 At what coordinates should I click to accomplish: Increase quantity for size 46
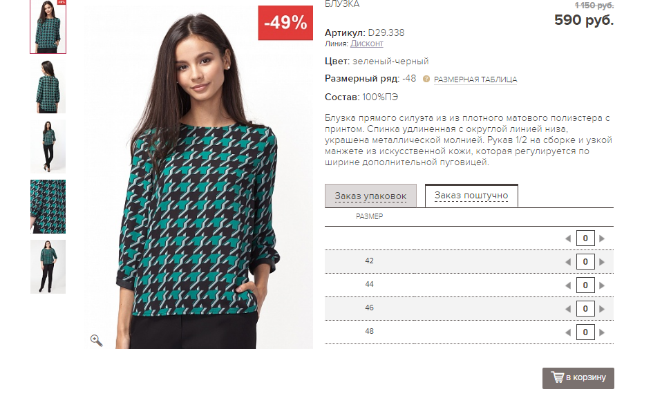click(x=602, y=309)
